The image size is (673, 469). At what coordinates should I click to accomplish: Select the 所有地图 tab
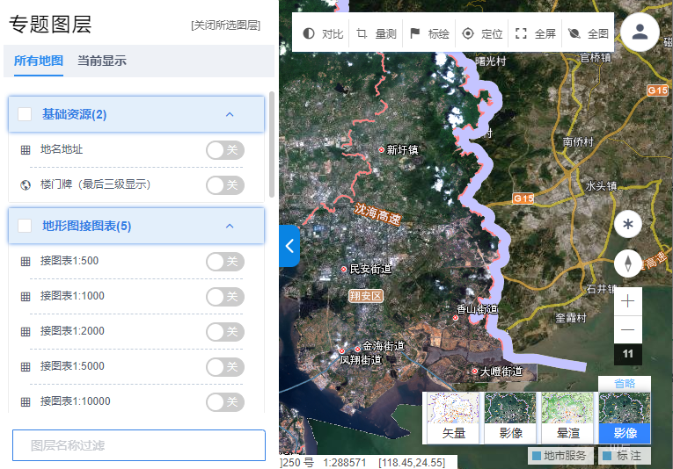click(x=39, y=61)
